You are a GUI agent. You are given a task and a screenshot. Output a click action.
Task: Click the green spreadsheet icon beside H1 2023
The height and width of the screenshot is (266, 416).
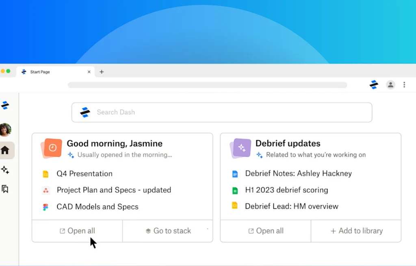coord(235,190)
